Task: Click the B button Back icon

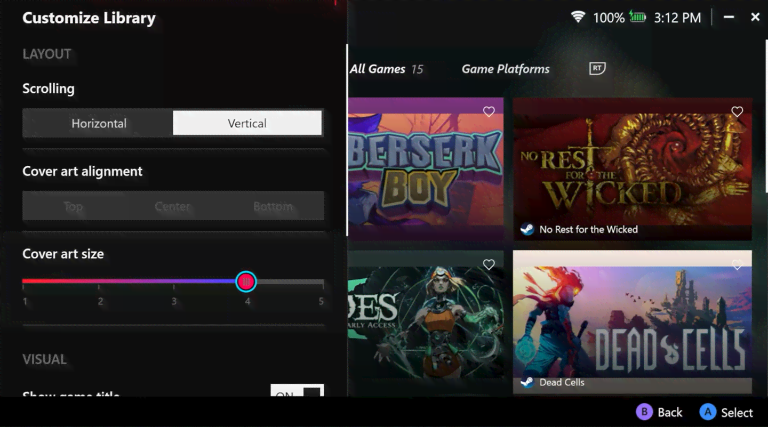Action: [644, 412]
